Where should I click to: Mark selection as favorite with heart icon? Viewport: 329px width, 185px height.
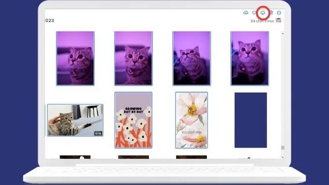click(254, 13)
